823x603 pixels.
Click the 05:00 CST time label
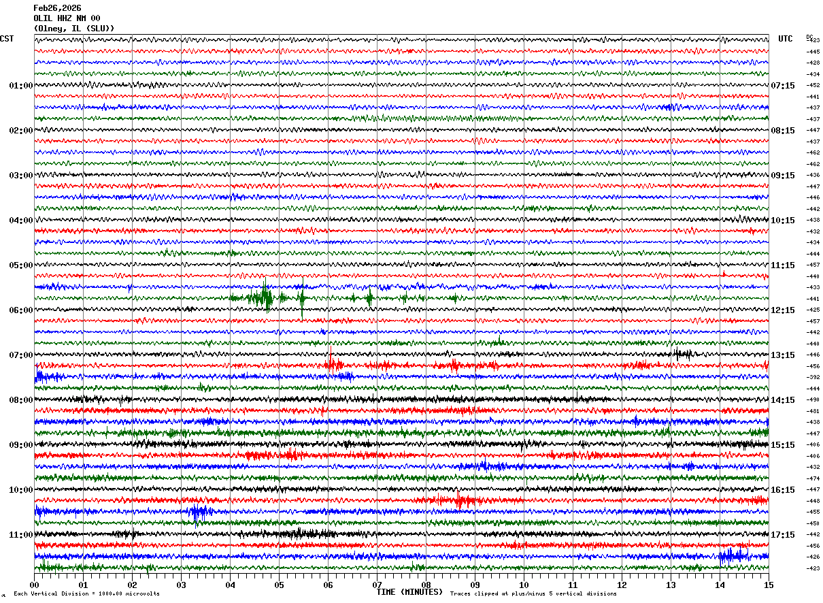[21, 265]
